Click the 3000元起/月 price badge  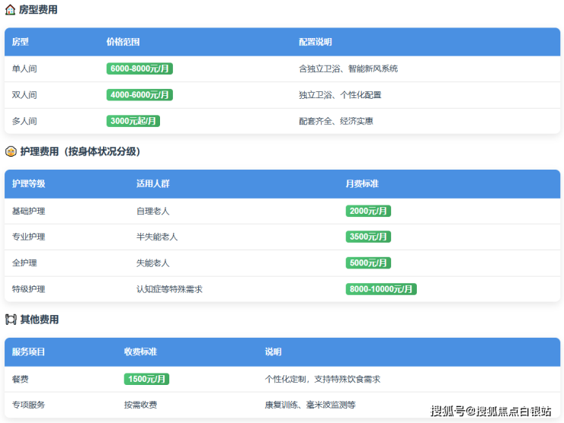tap(133, 121)
